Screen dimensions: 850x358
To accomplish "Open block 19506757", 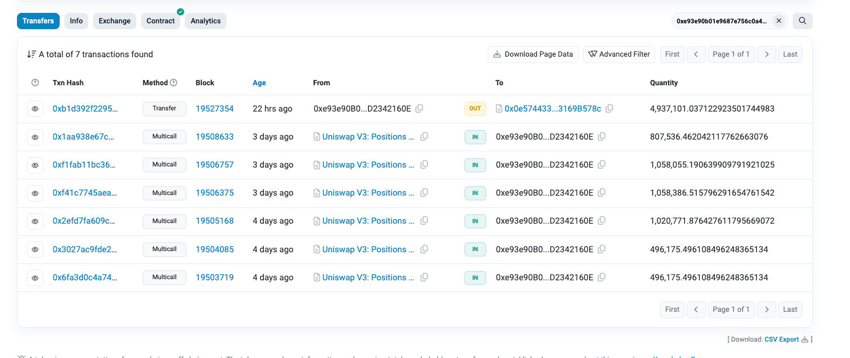I will (x=215, y=165).
